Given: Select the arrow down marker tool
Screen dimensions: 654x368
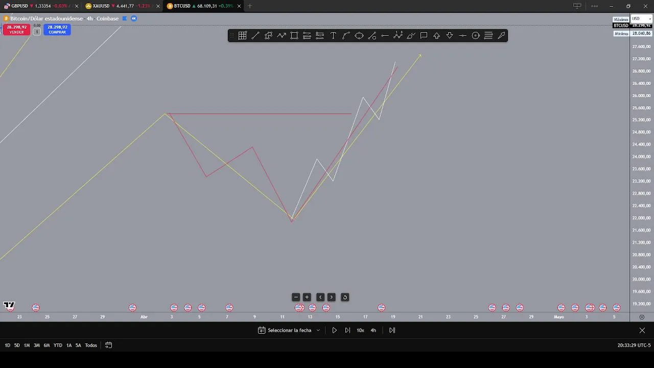Looking at the screenshot, I should pyautogui.click(x=450, y=35).
